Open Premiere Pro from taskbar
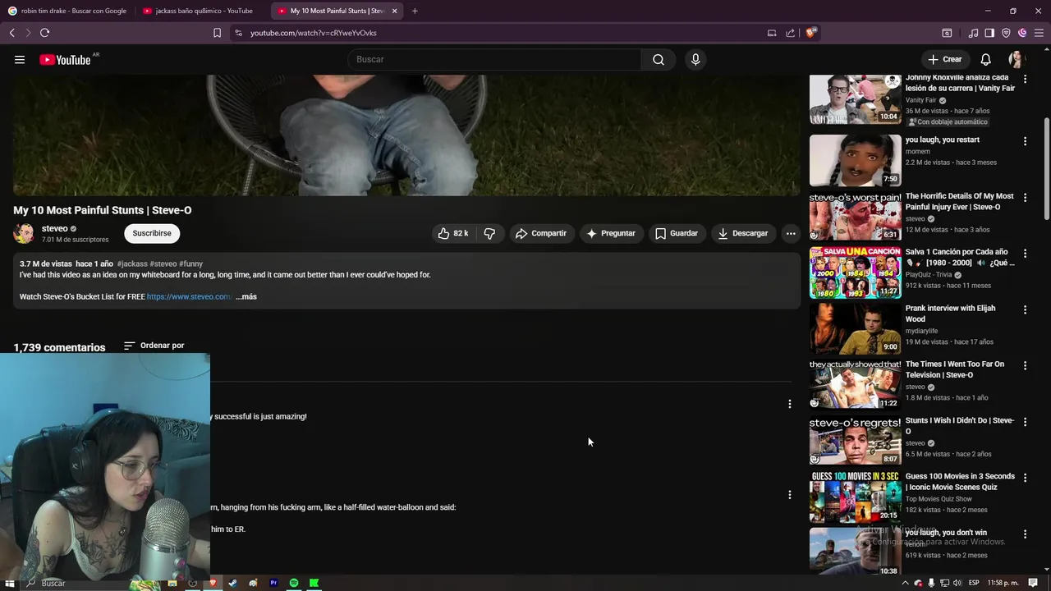Image resolution: width=1051 pixels, height=591 pixels. point(273,583)
